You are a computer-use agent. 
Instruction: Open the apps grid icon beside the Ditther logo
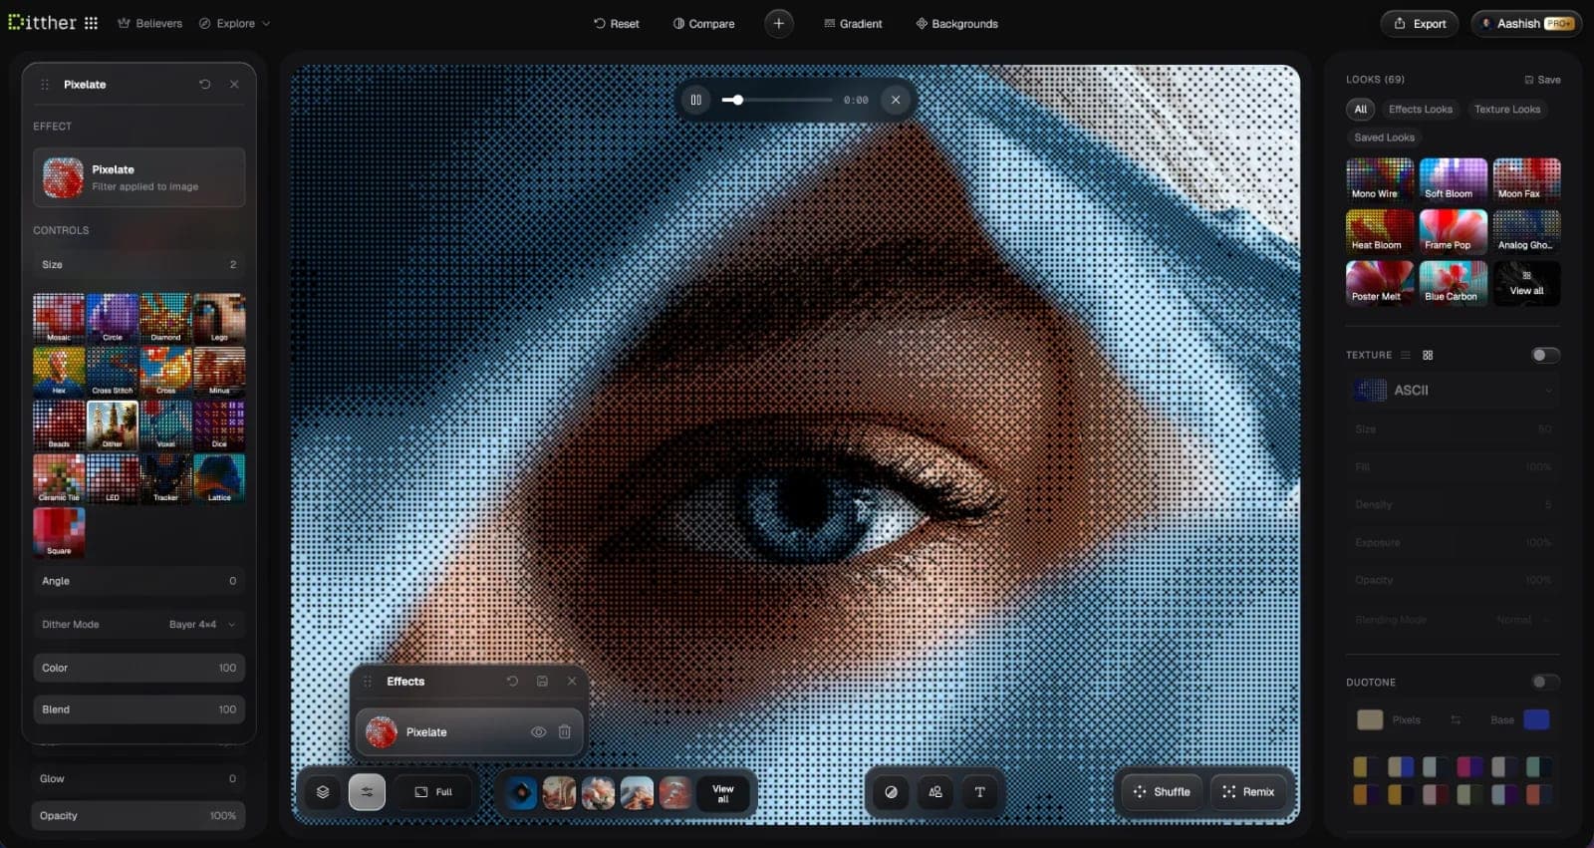tap(91, 23)
